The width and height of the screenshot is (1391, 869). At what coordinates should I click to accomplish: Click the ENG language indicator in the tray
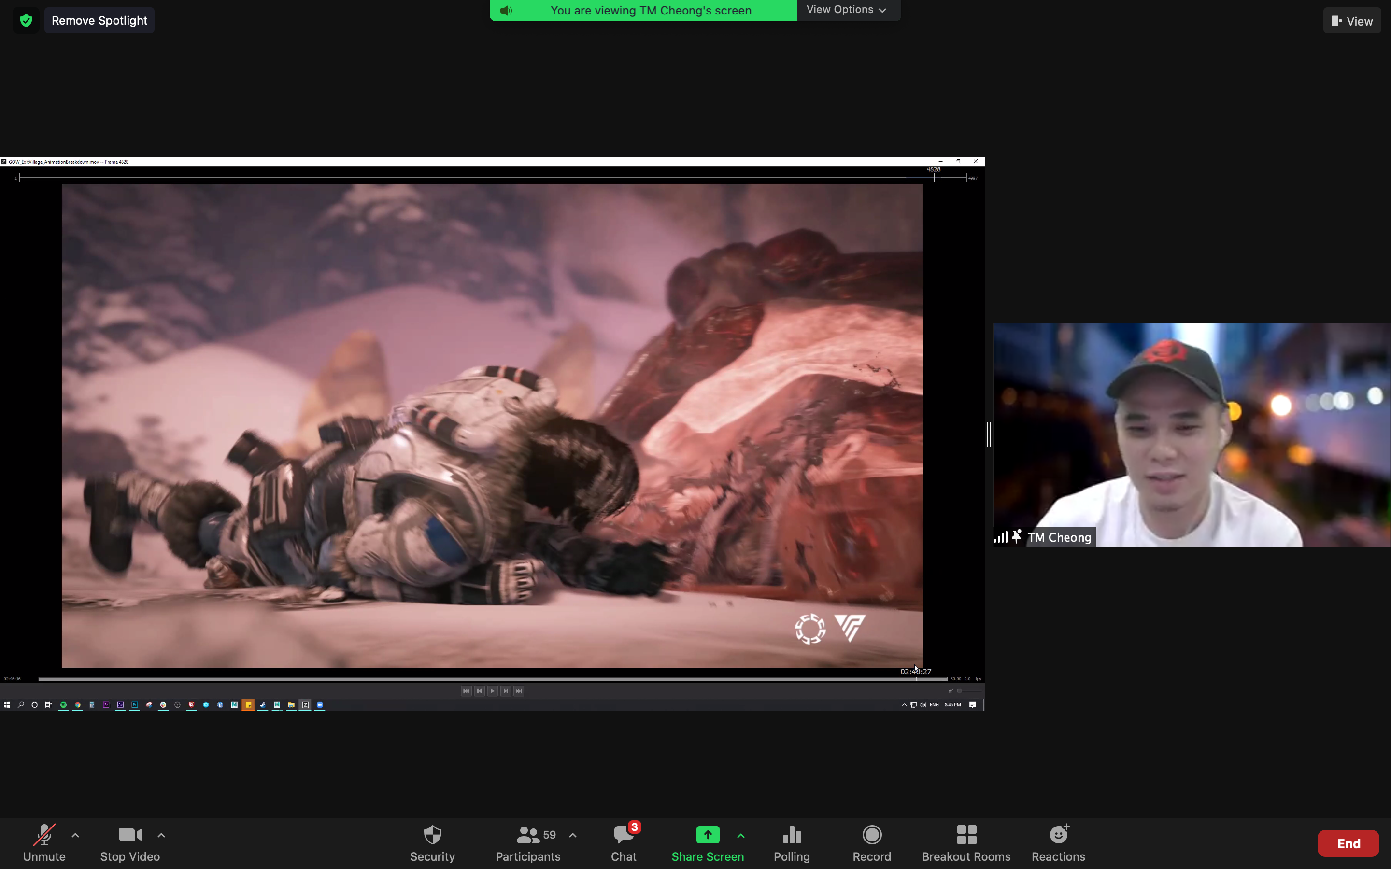pyautogui.click(x=935, y=705)
